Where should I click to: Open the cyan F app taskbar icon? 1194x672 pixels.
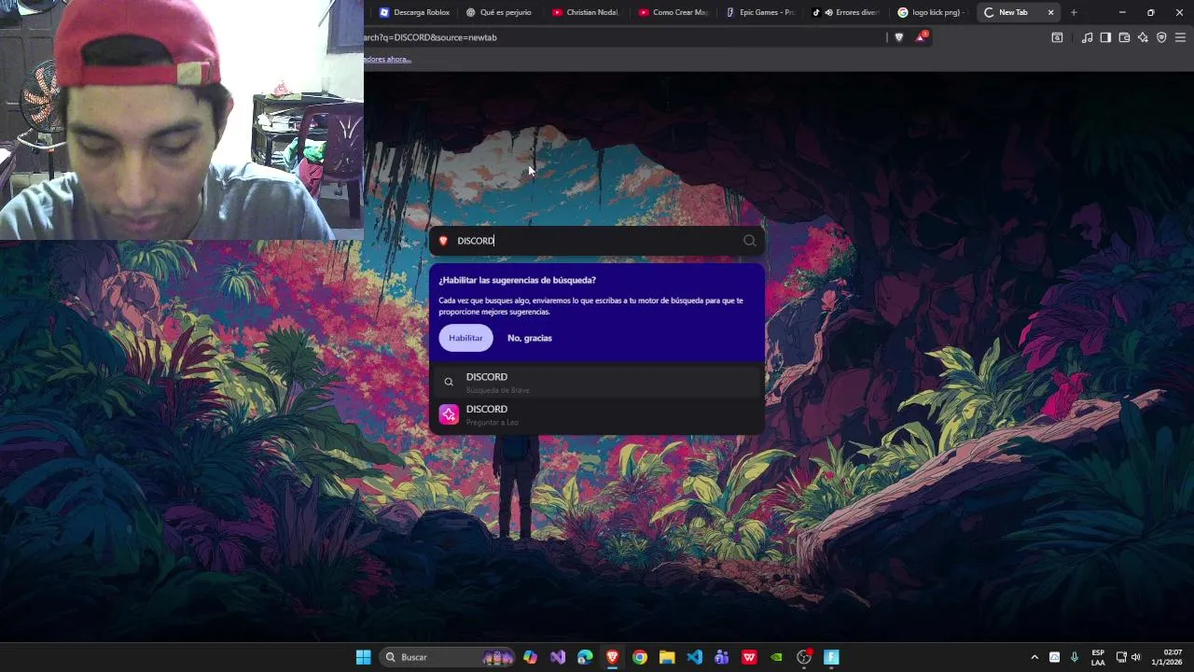831,657
